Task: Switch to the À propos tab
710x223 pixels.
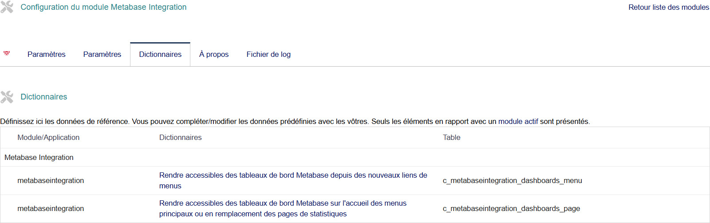Action: point(214,54)
